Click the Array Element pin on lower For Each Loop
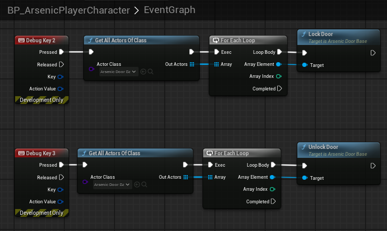 (272, 177)
